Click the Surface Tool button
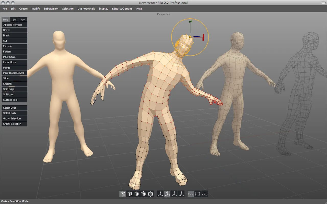Screen dimensions: 327x204 pyautogui.click(x=14, y=100)
